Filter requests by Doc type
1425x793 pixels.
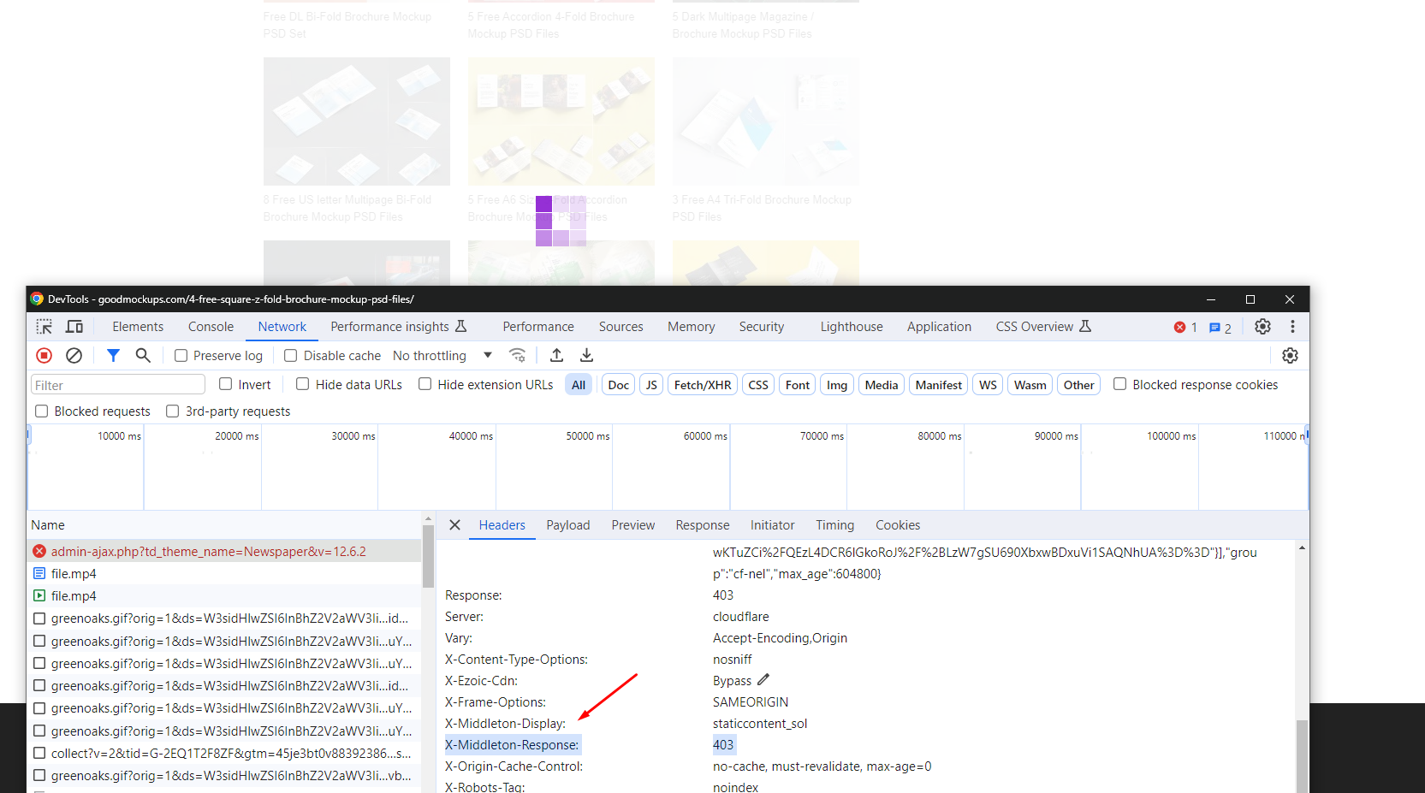[x=619, y=385]
